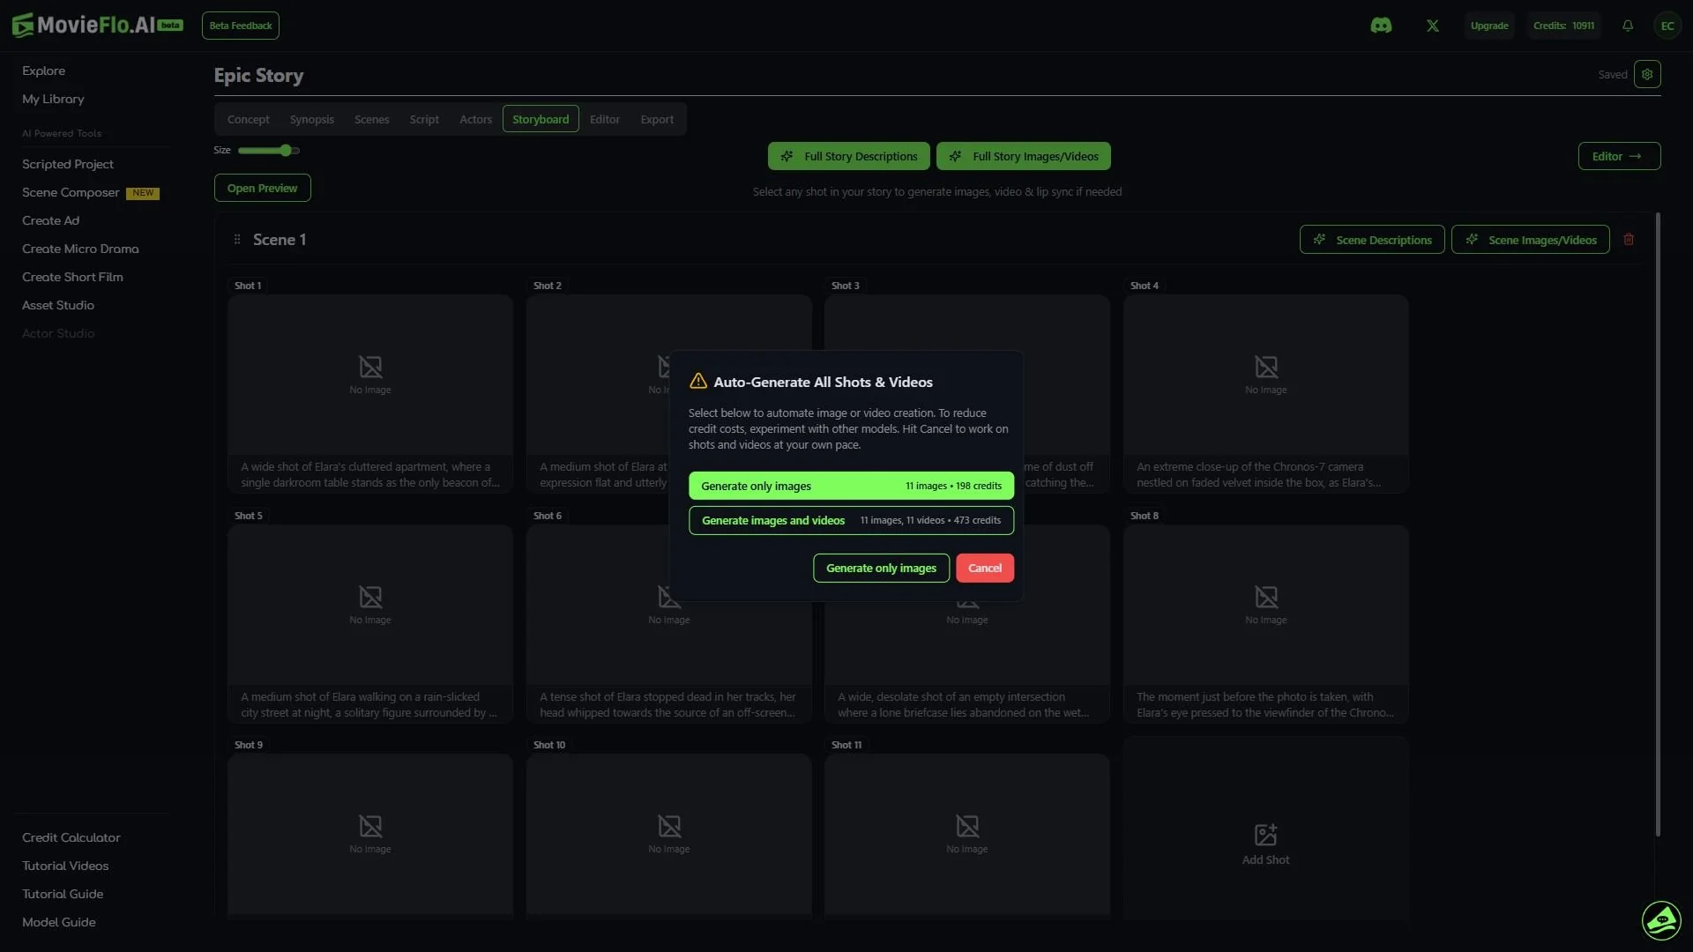Screen dimensions: 1693x952
Task: Delete Scene 1 using the trash icon
Action: [1629, 239]
